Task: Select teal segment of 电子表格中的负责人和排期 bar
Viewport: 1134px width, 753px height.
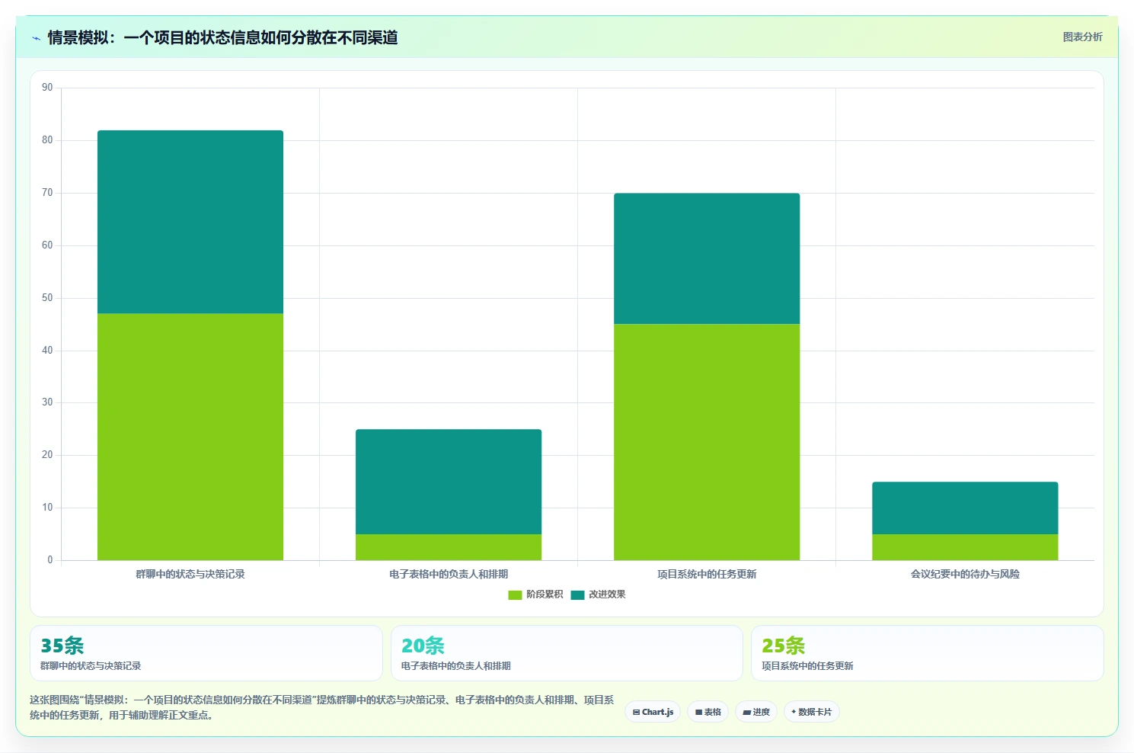Action: 449,482
